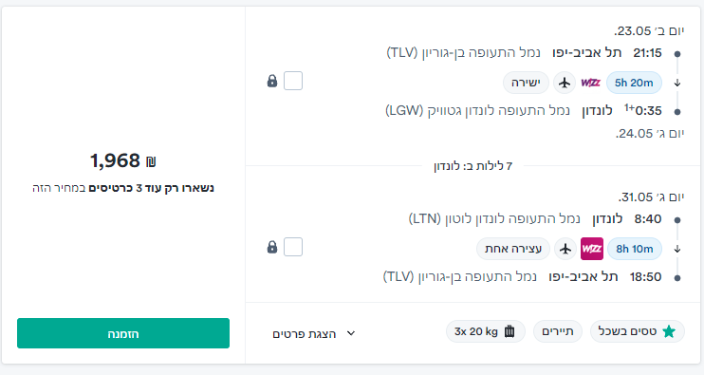Expand flight details via the הצגת פרטים chevron
704x375 pixels.
351,333
